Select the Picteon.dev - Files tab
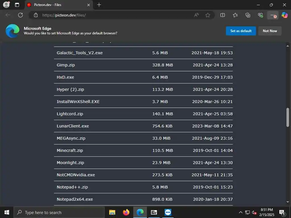The width and height of the screenshot is (291, 218). pos(58,5)
